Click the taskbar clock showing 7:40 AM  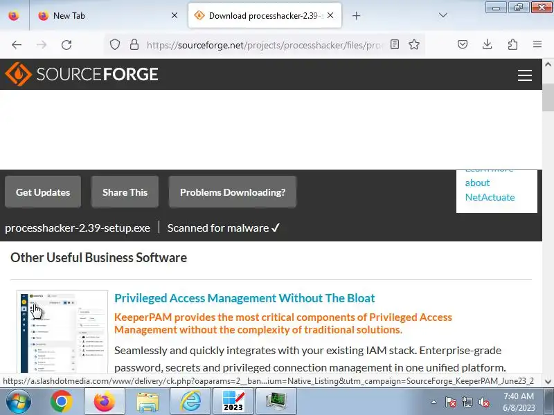pos(519,402)
